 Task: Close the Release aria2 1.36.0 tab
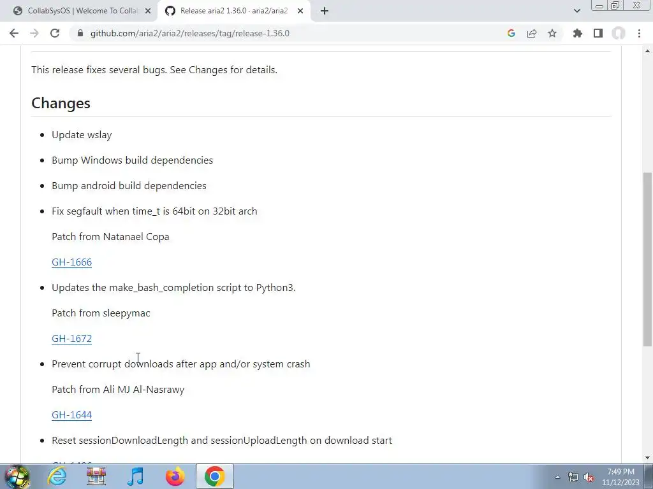(300, 11)
